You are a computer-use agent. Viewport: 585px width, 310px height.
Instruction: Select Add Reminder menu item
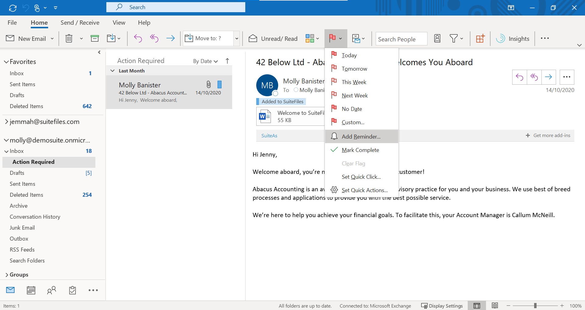coord(362,136)
